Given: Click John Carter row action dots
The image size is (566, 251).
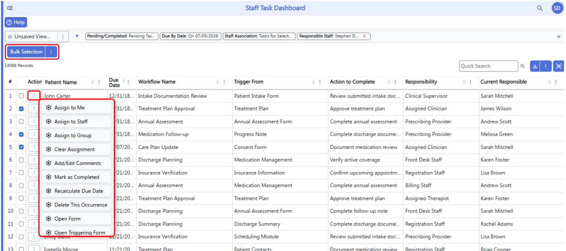Looking at the screenshot, I should coord(34,96).
